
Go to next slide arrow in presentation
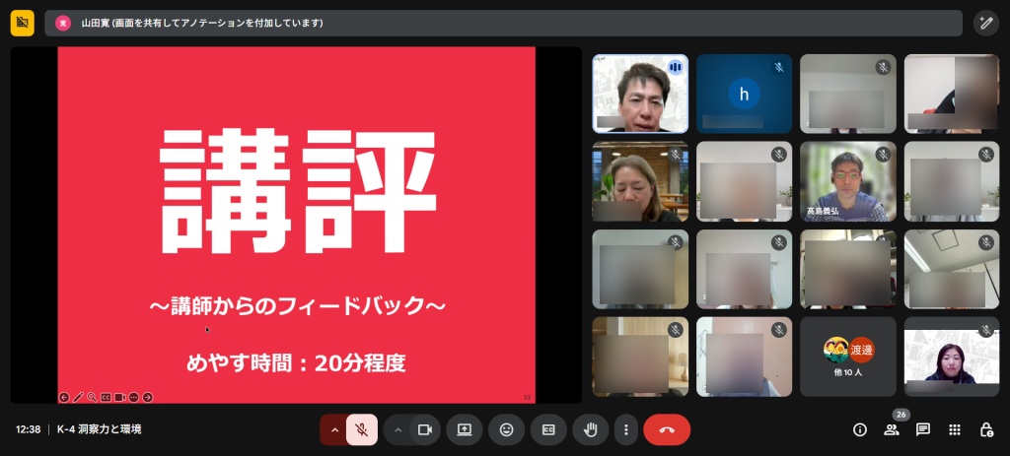(148, 397)
